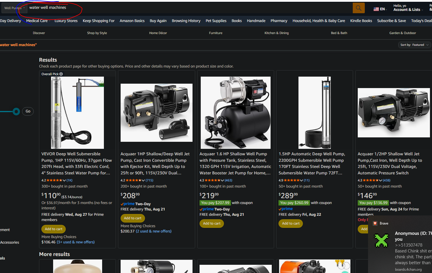Go to Subscribe & Save
Screen dimensions: 432x273
point(392,21)
